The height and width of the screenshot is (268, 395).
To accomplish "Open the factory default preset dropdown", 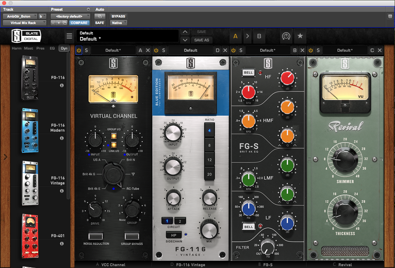I will (70, 17).
